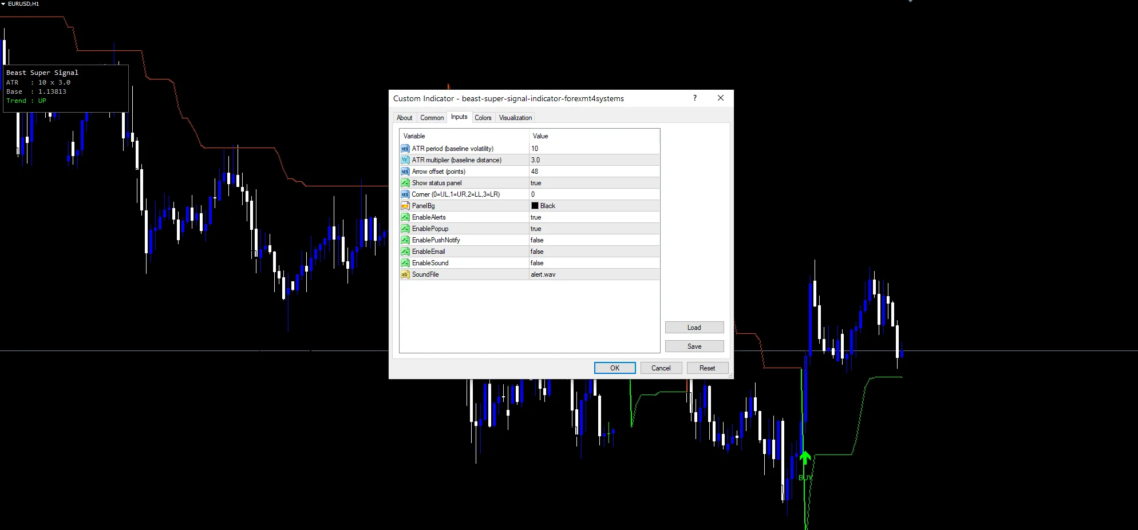
Task: Switch to the Common tab
Action: [432, 118]
